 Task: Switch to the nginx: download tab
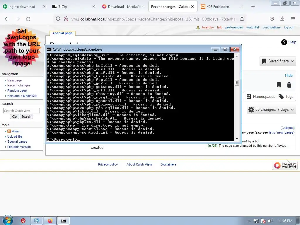22,7
